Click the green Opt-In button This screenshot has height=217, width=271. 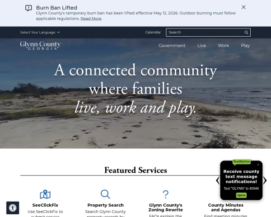[241, 195]
